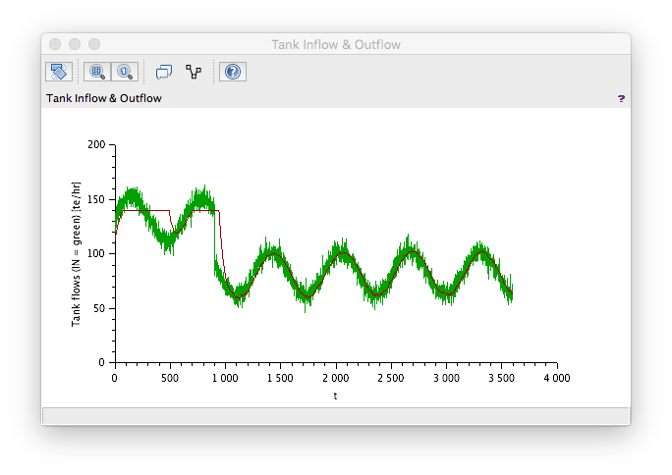Open help with the blue question-mark button
This screenshot has height=475, width=672.
pyautogui.click(x=233, y=72)
